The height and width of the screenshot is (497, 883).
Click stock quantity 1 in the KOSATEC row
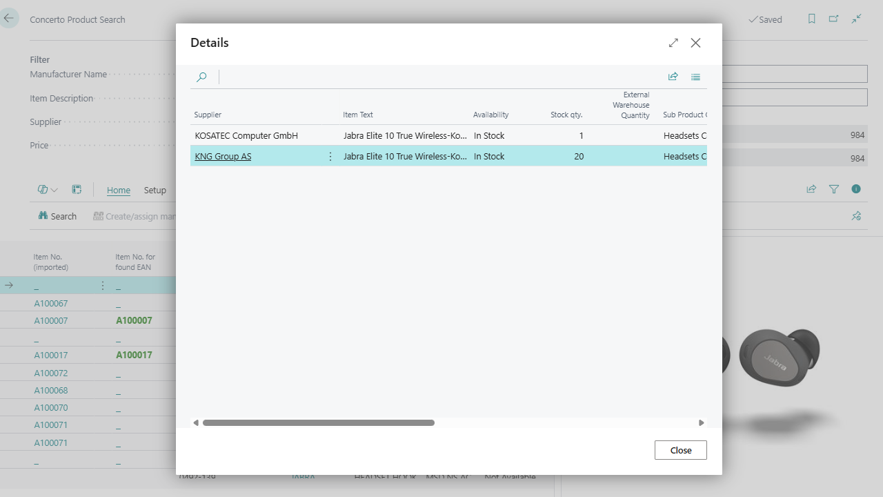pos(581,135)
